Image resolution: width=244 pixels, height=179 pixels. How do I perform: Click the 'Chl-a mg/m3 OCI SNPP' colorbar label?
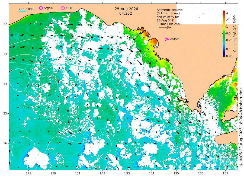[235, 33]
